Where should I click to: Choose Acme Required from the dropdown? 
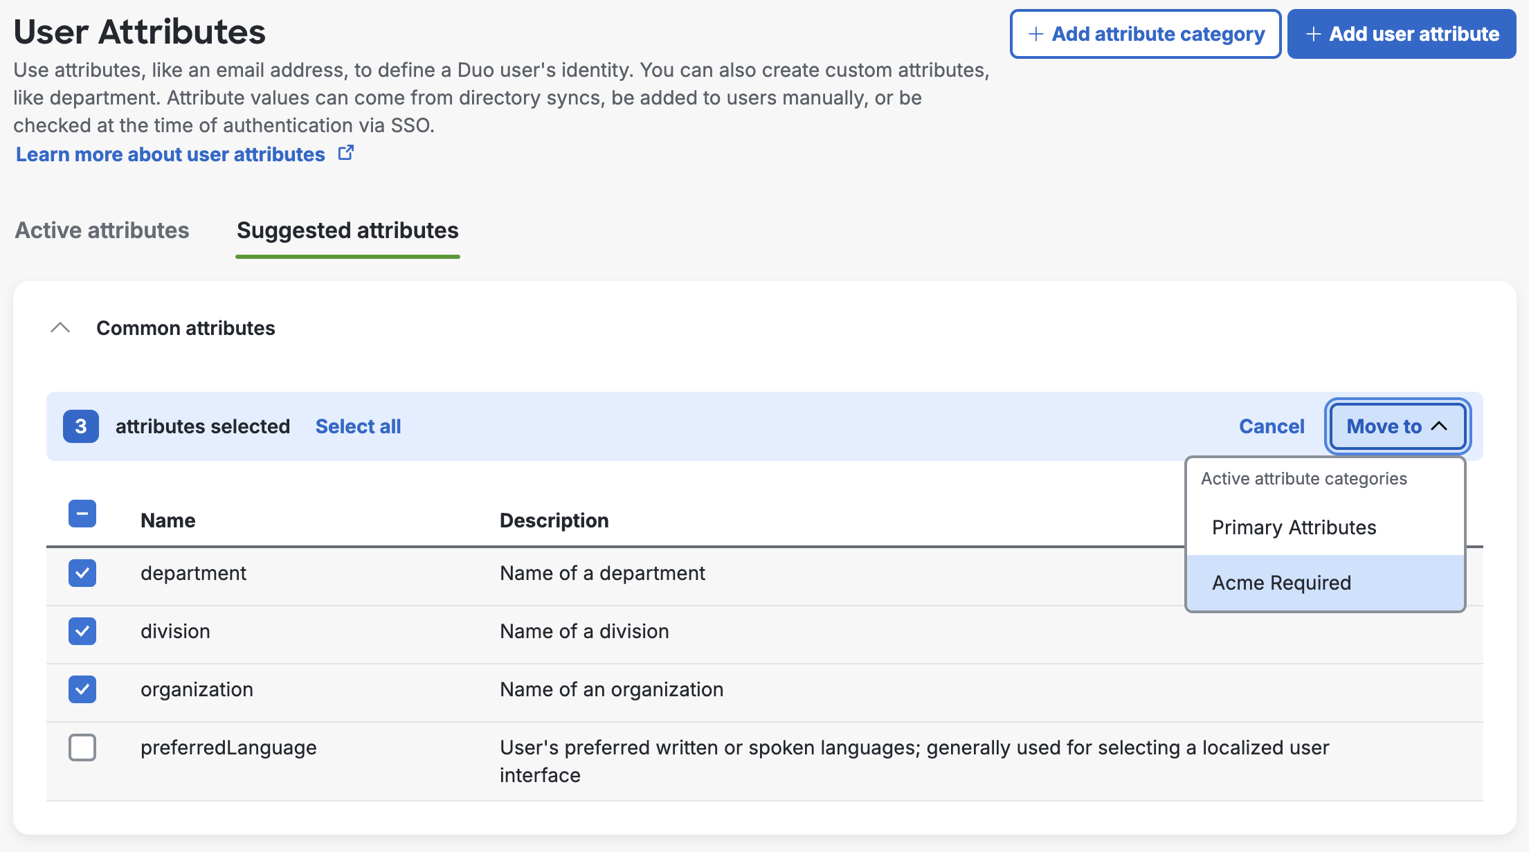point(1281,583)
